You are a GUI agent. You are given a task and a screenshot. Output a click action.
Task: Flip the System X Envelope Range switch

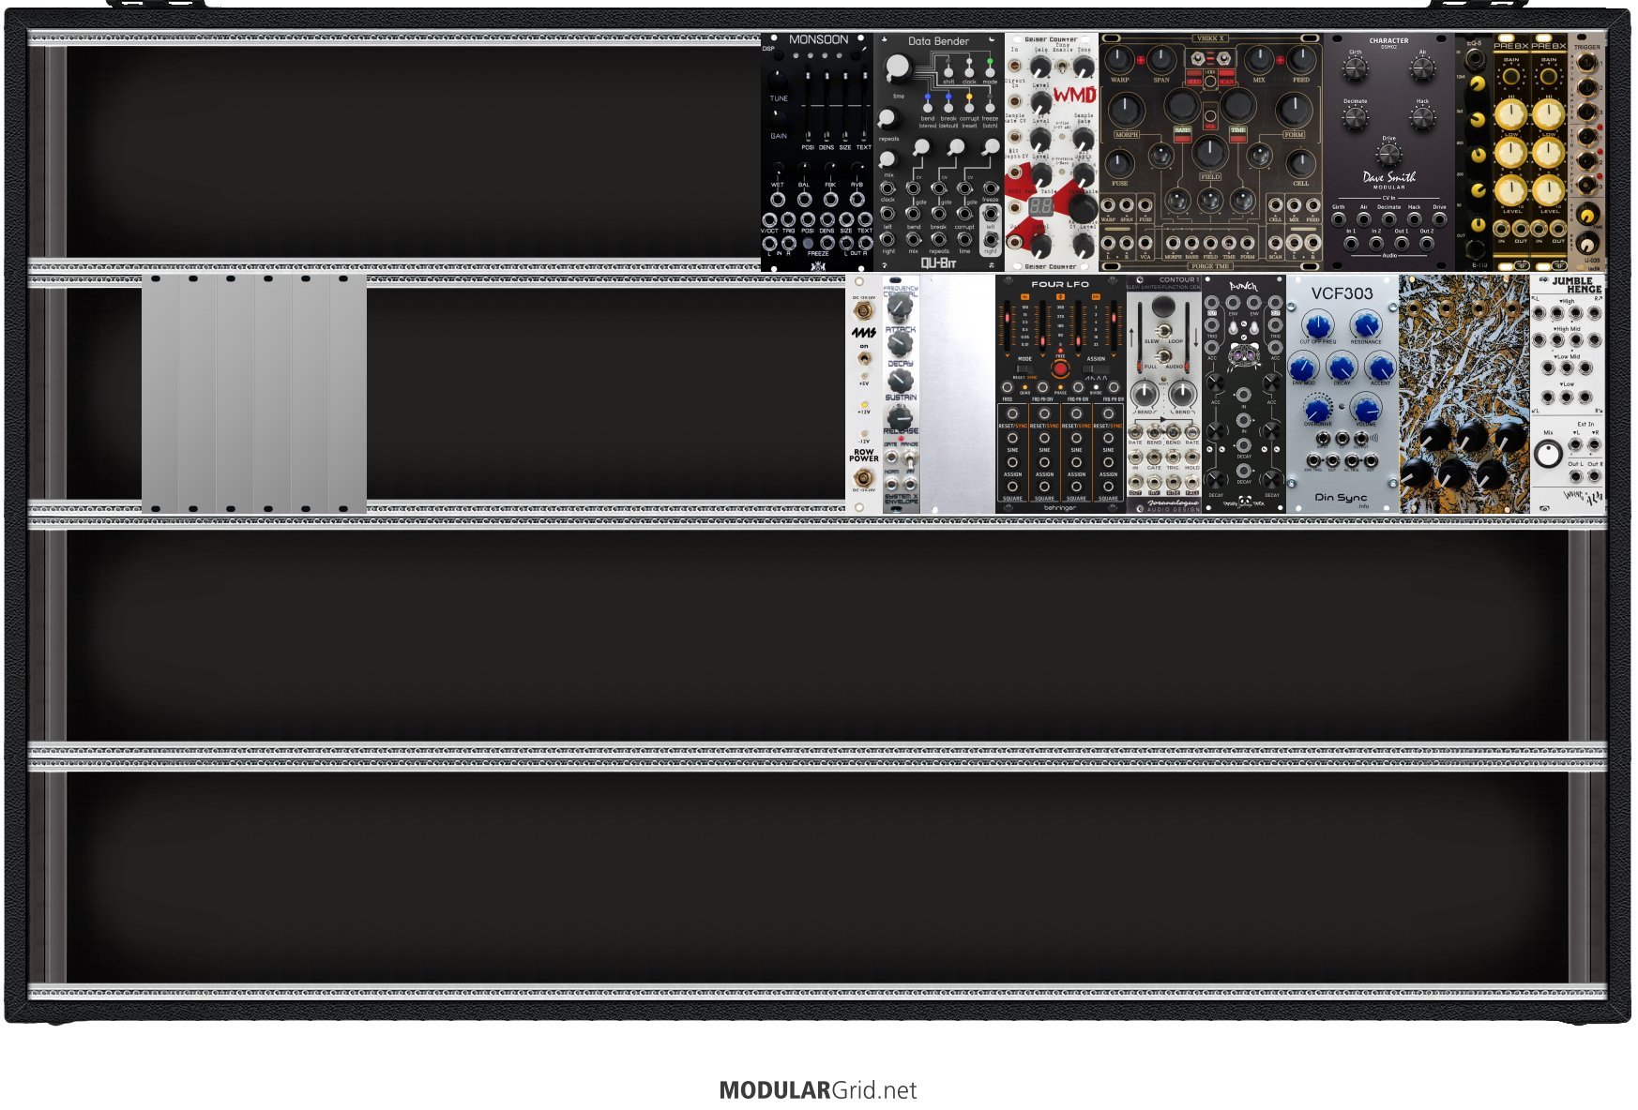(909, 457)
